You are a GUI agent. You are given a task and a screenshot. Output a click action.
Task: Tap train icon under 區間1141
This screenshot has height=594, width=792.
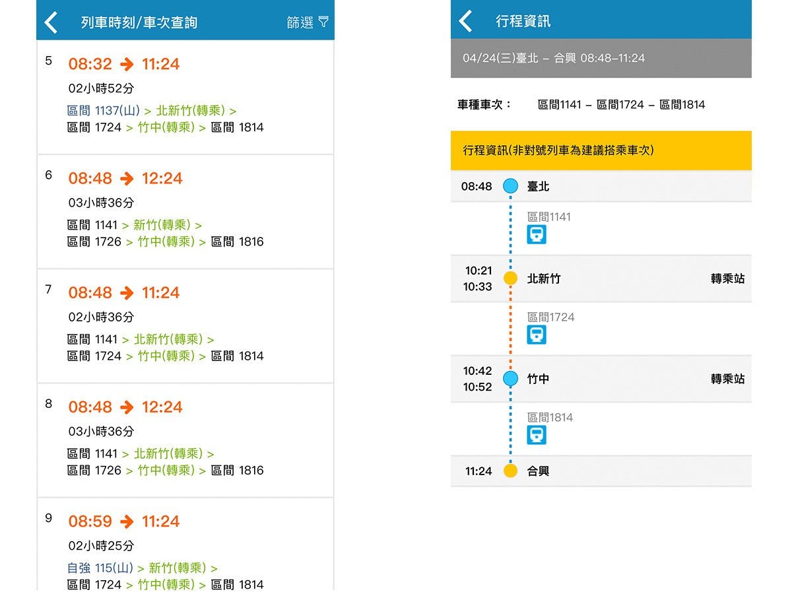click(537, 234)
